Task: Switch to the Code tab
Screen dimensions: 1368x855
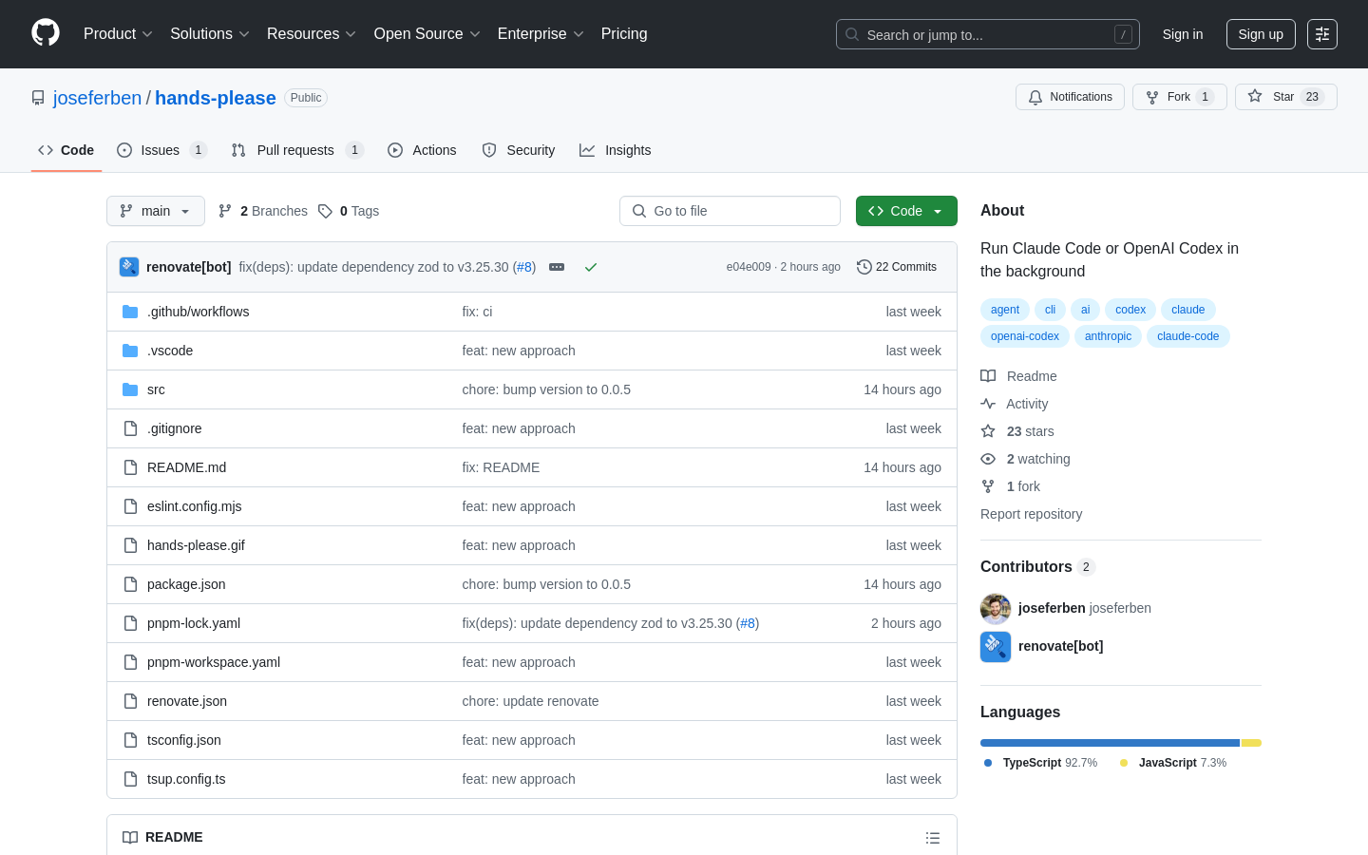Action: tap(66, 150)
